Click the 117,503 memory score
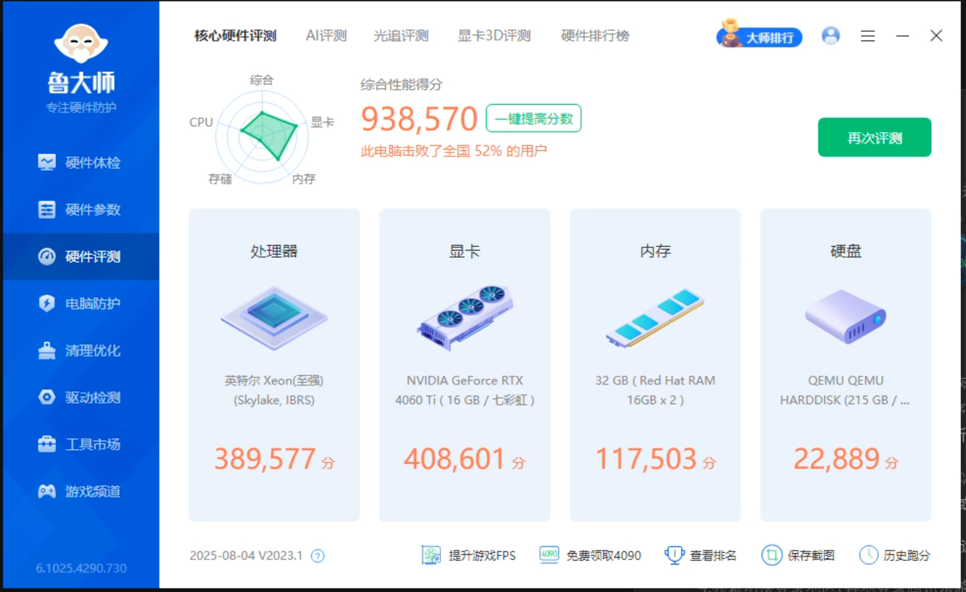966x592 pixels. (x=646, y=459)
